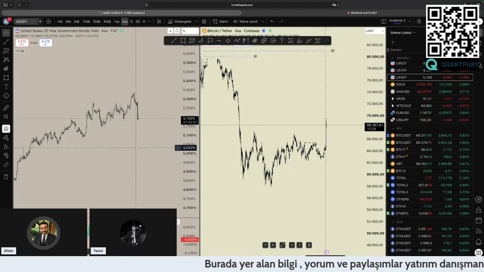This screenshot has height=272, width=484.
Task: Collapse SECTION 2 in the watchlist
Action: tap(392, 58)
